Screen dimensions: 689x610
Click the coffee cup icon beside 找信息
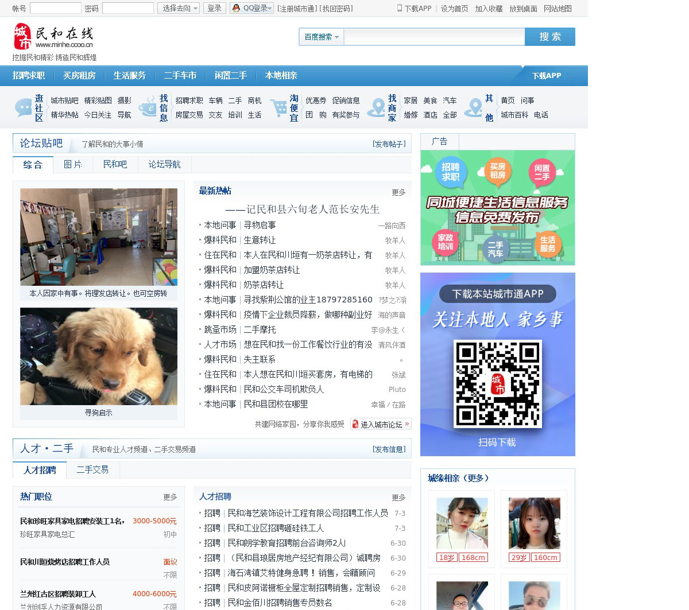(148, 107)
